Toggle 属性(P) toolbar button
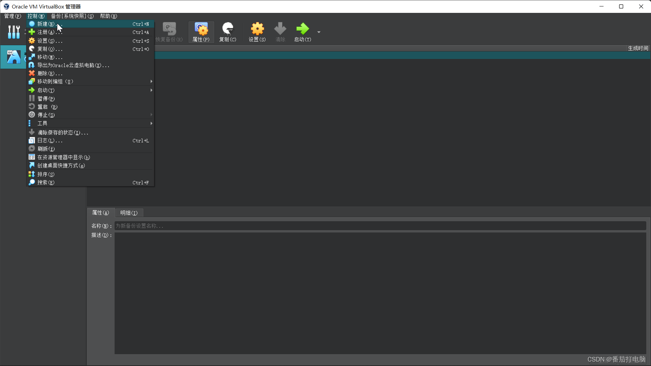Screen dimensions: 651x366 click(x=201, y=32)
